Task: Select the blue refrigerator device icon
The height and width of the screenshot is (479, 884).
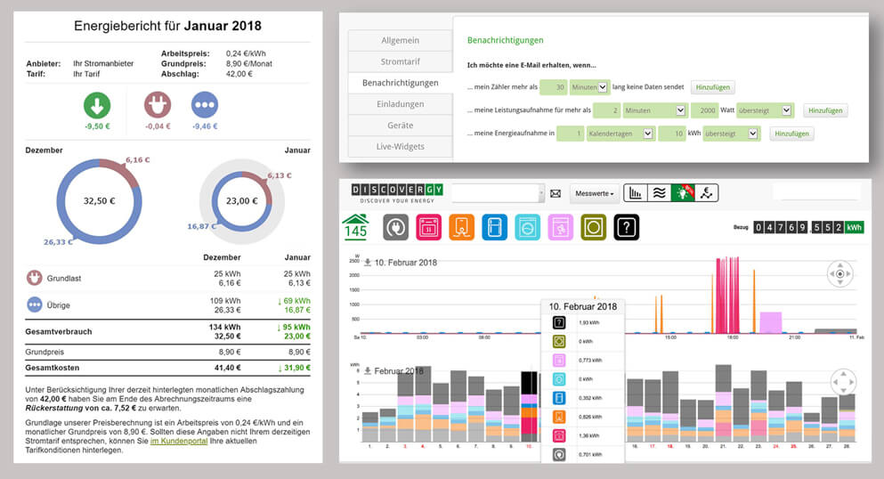Action: coord(494,227)
